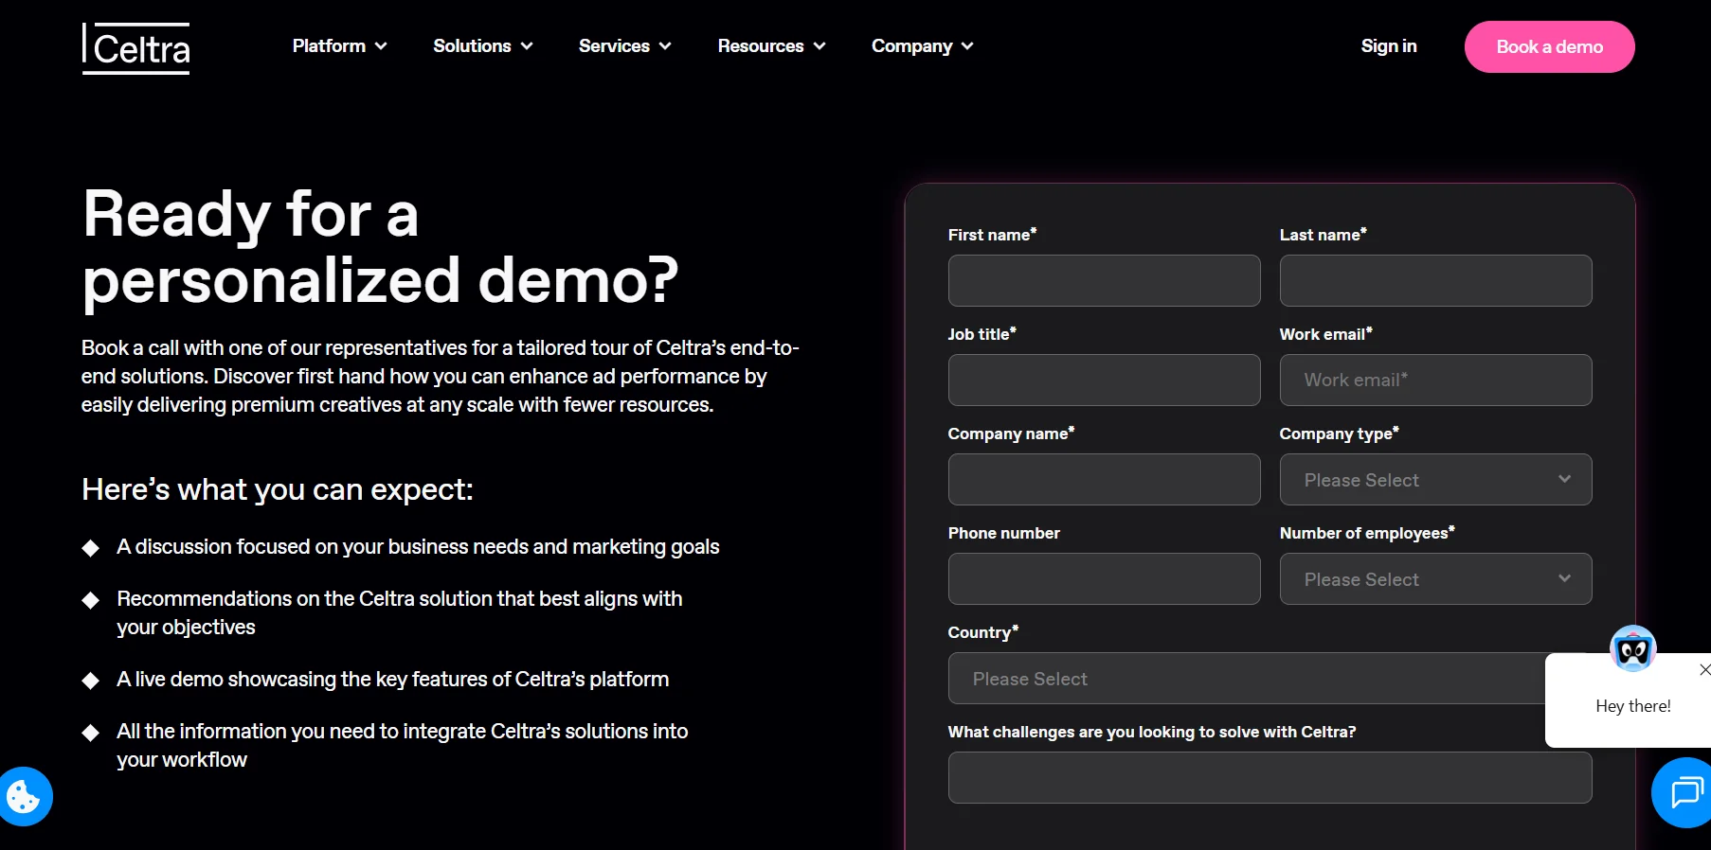Click the Phone number field
The width and height of the screenshot is (1711, 850).
coord(1104,578)
